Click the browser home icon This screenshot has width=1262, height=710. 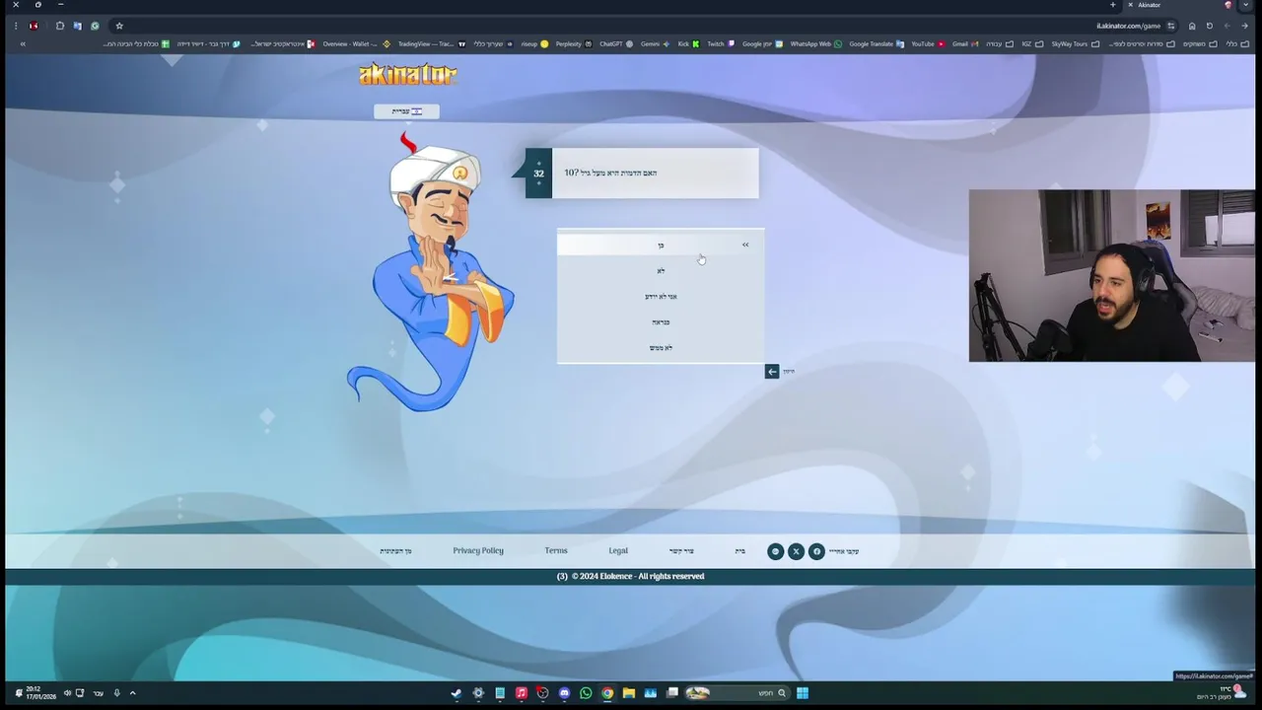pyautogui.click(x=1192, y=26)
